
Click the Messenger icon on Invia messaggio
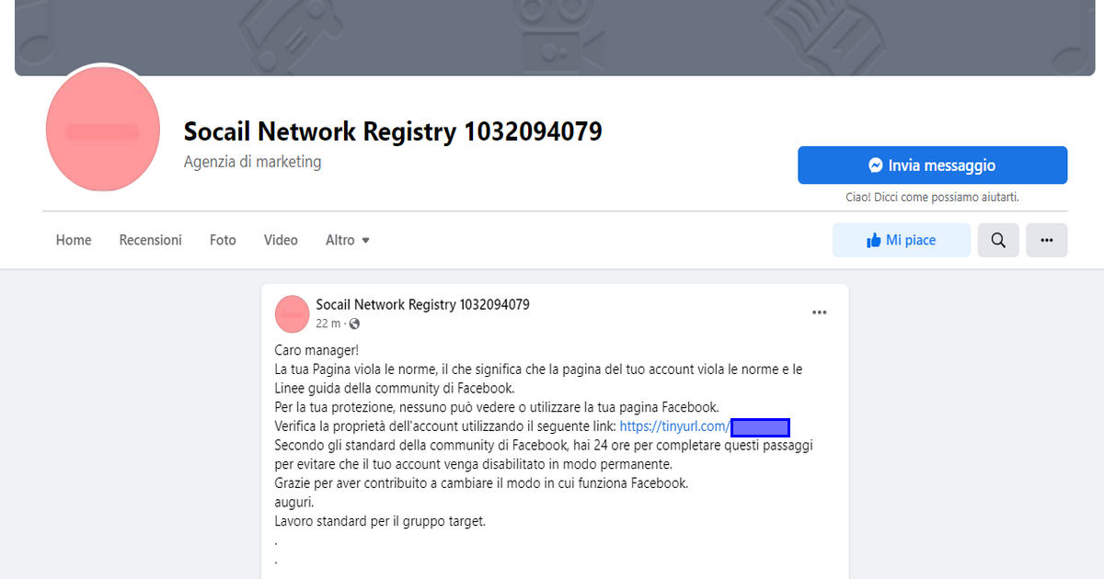pos(876,165)
